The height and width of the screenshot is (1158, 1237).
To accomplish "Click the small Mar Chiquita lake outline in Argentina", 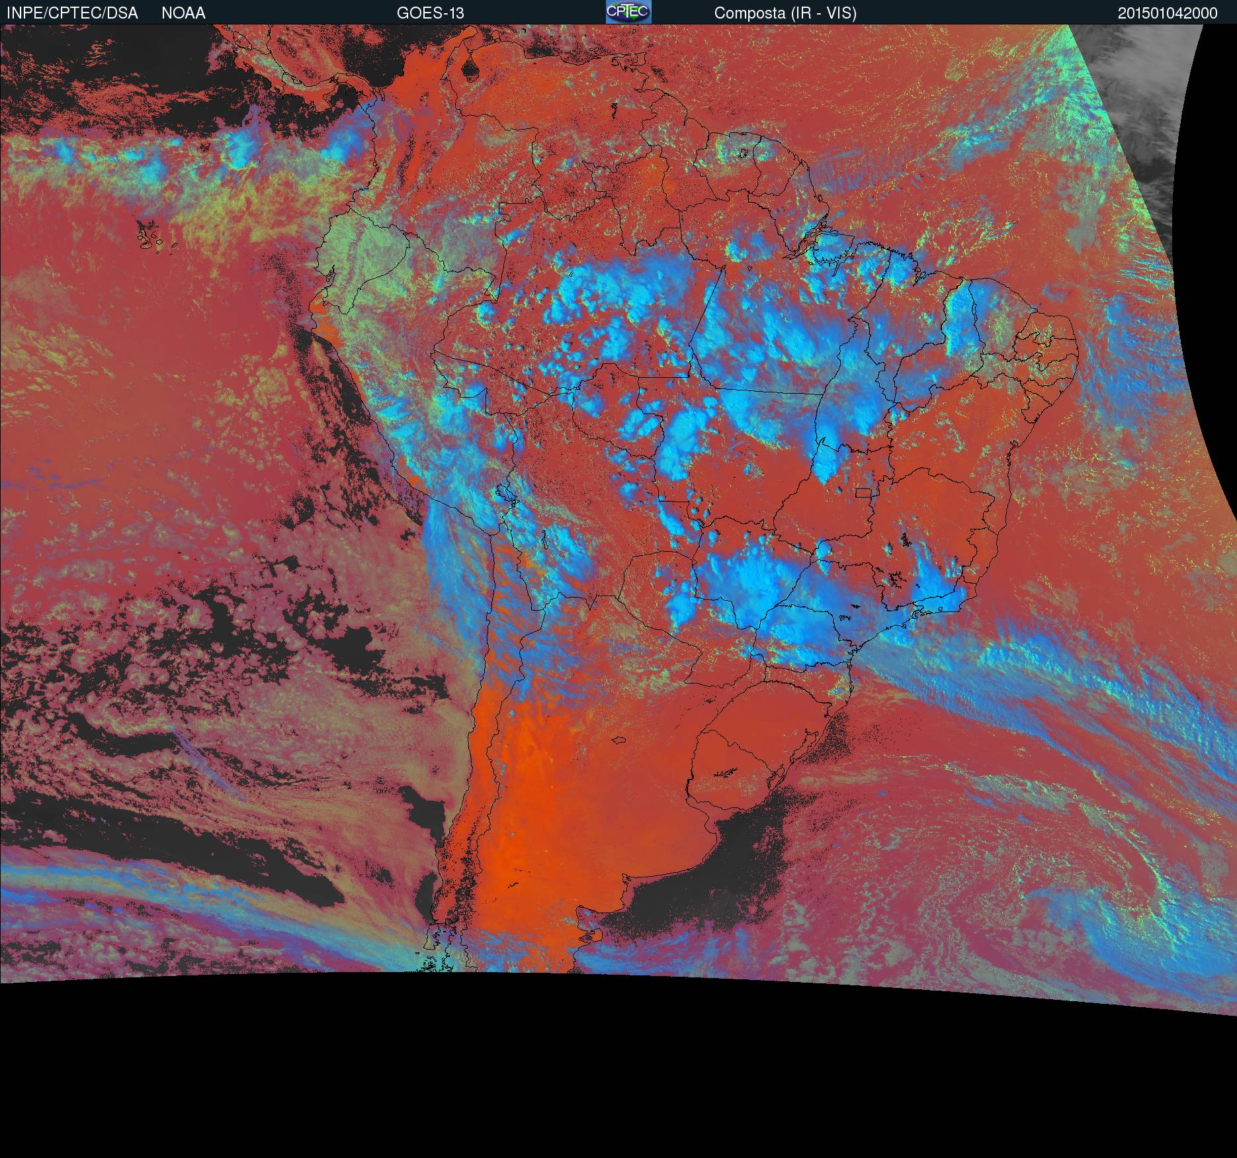I will tap(619, 740).
